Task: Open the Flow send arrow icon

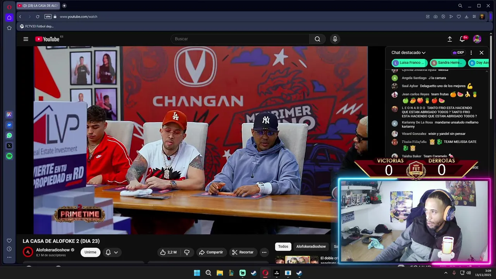Action: [x=451, y=17]
